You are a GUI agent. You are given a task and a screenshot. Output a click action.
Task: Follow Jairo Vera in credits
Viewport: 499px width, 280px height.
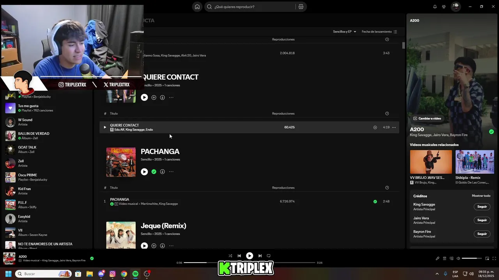coord(482,220)
